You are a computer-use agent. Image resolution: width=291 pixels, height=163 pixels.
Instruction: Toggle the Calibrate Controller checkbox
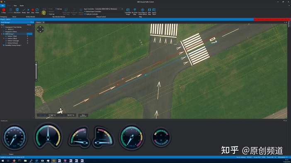(x=85, y=14)
